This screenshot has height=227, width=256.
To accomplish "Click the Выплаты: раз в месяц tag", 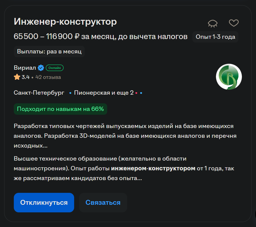I will point(49,52).
